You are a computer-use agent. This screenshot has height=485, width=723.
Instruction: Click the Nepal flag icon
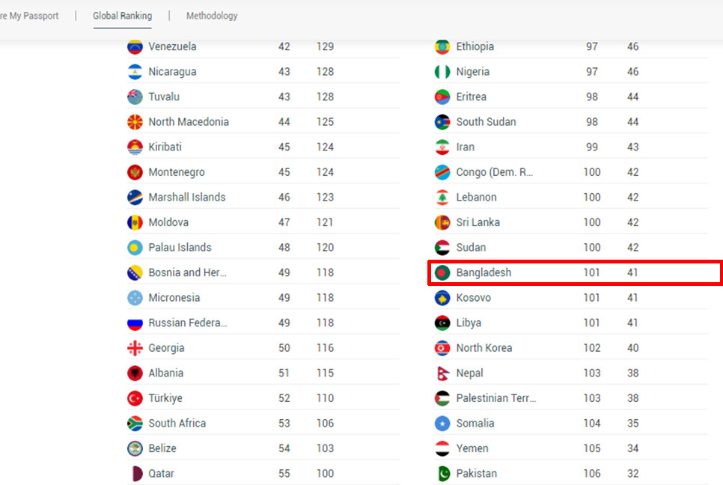click(x=442, y=373)
